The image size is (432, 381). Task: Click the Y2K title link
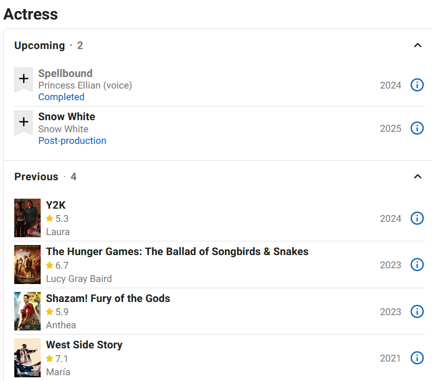(56, 205)
